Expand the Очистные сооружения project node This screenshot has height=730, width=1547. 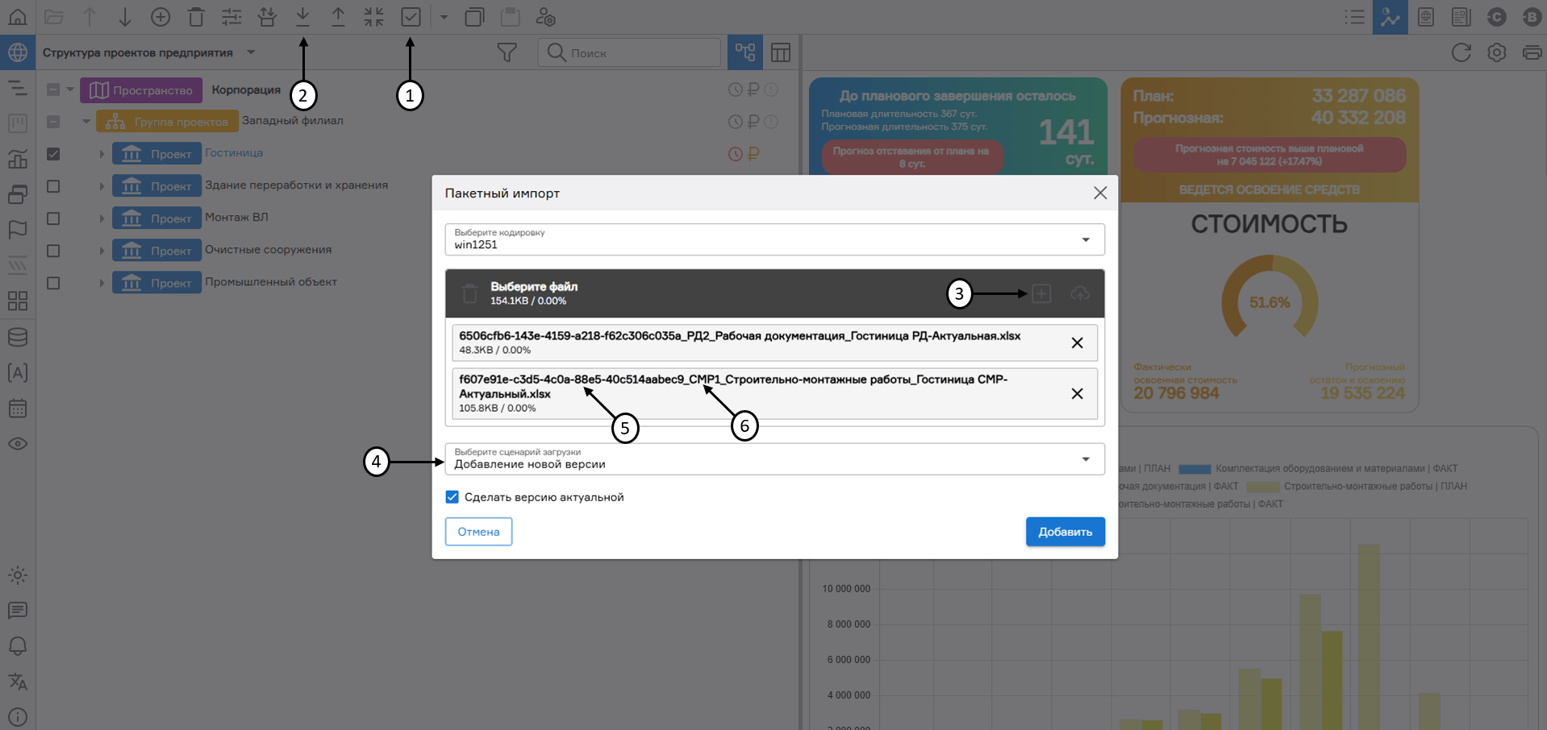click(x=102, y=251)
